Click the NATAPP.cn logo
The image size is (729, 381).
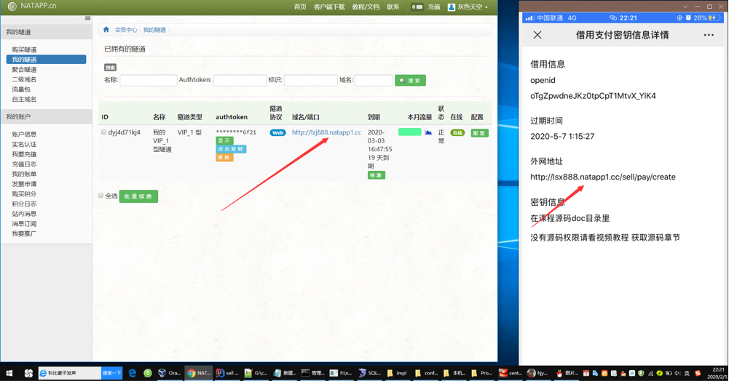coord(32,6)
